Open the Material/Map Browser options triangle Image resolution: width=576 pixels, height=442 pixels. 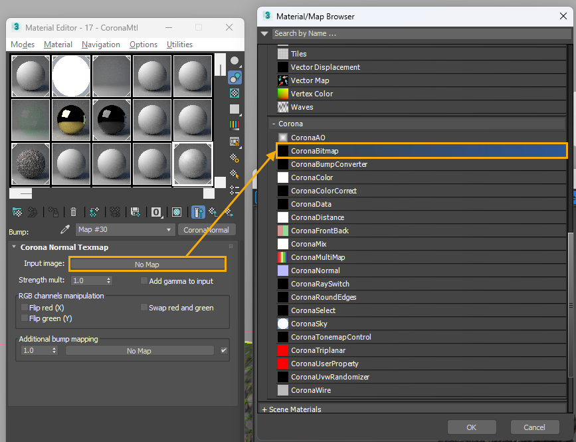264,33
